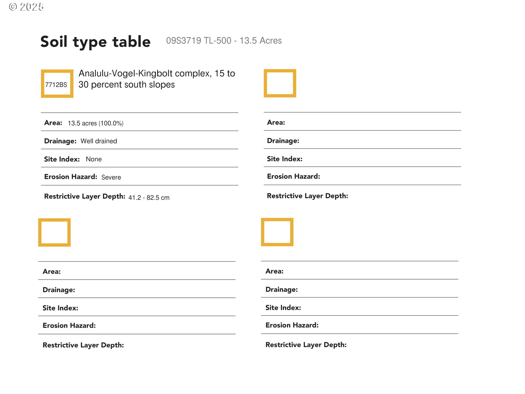
Task: Click the 13.5 acres (100.0%) area value
Action: [x=95, y=123]
